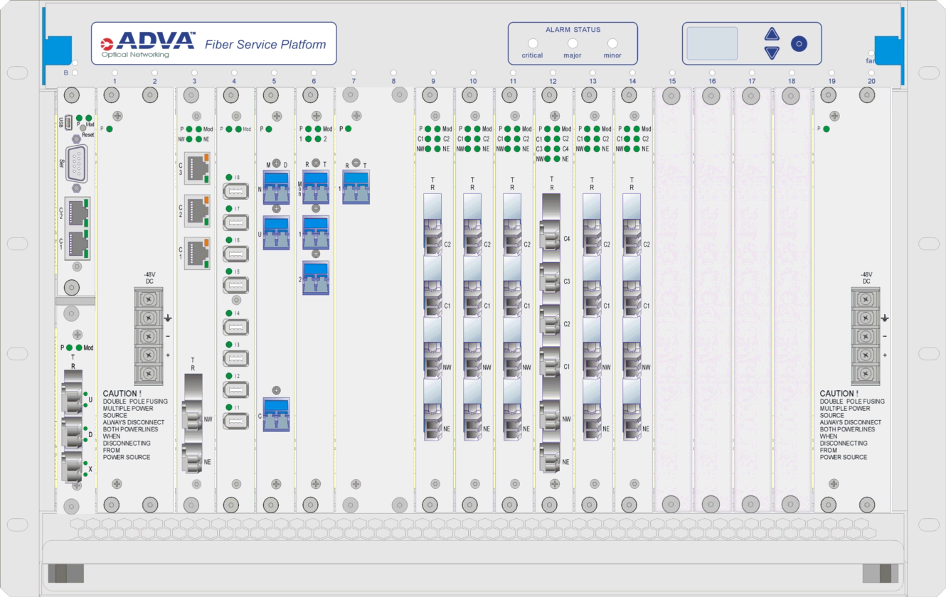Click the -48V DC terminal block in slot 2
Screen dimensions: 946x597
click(x=149, y=326)
